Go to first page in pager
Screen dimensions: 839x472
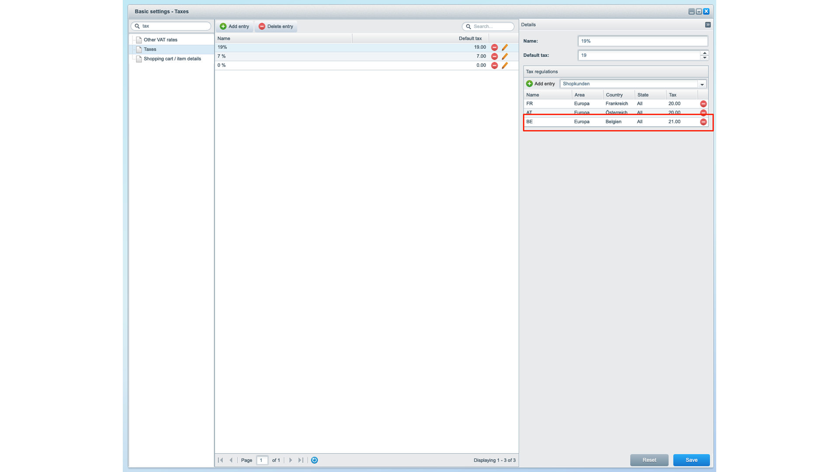221,460
